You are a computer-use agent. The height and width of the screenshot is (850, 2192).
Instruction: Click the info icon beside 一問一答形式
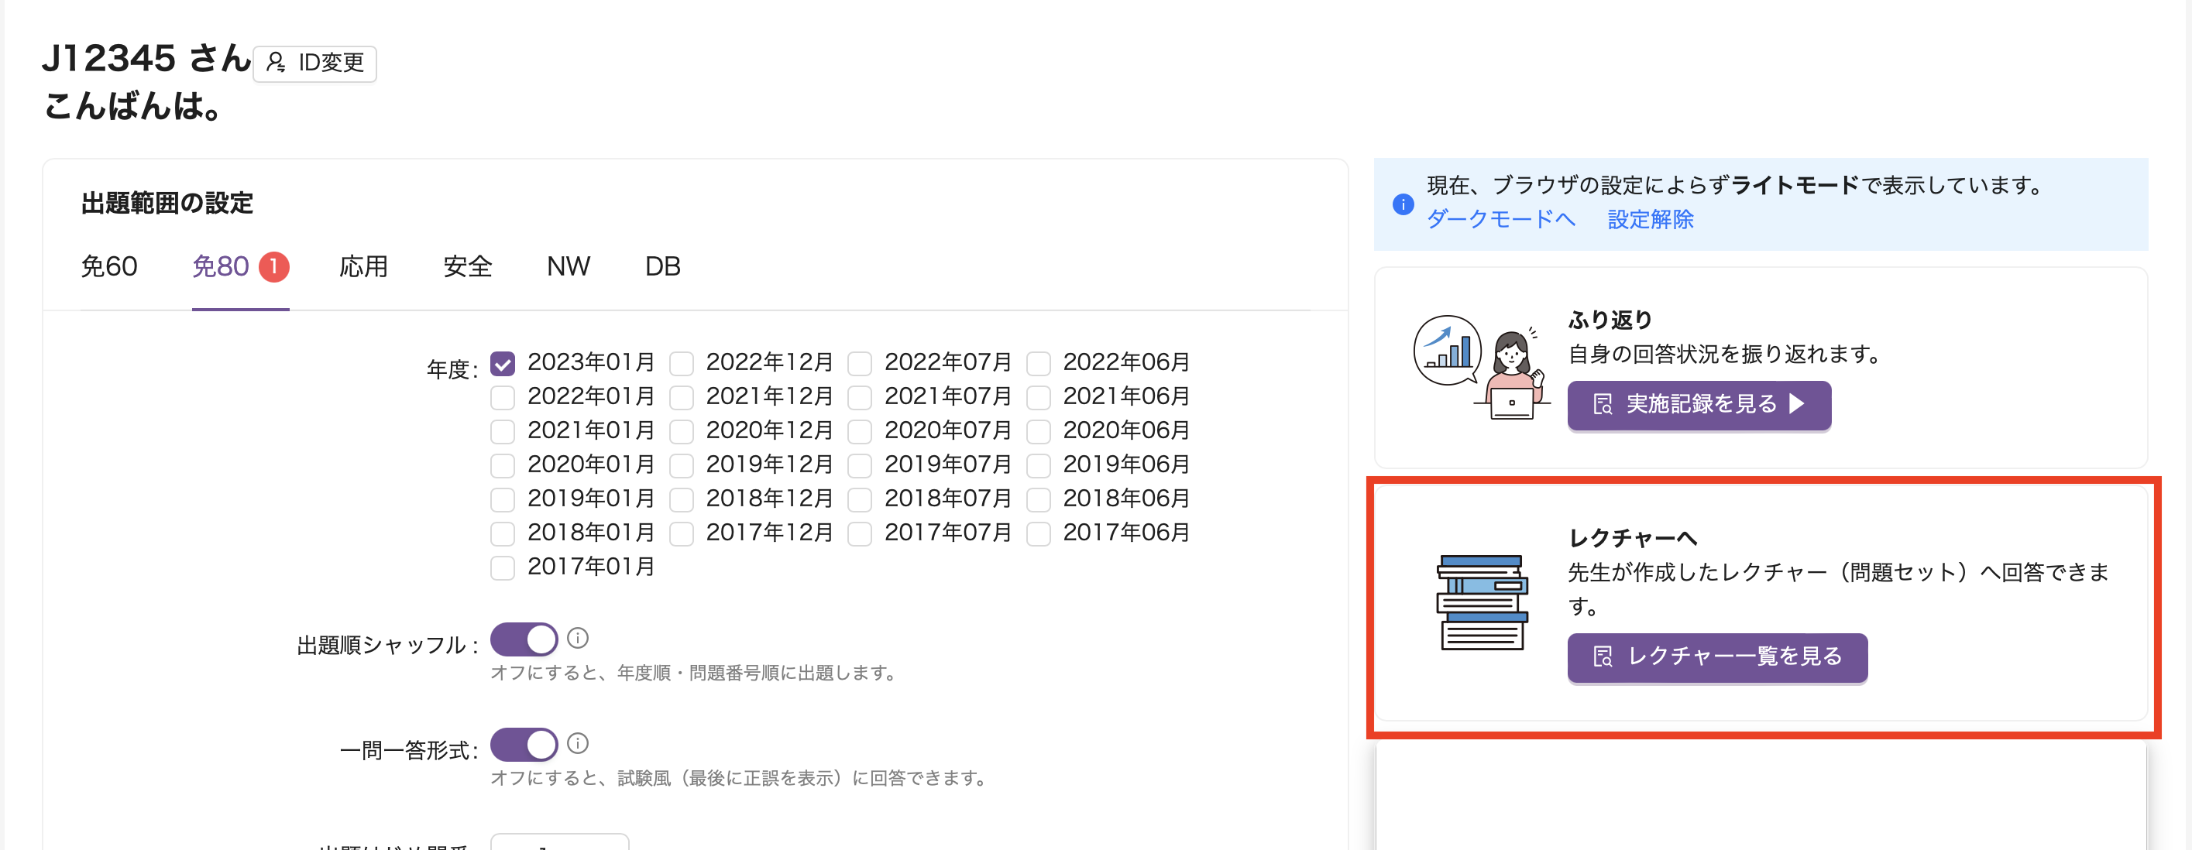[578, 743]
